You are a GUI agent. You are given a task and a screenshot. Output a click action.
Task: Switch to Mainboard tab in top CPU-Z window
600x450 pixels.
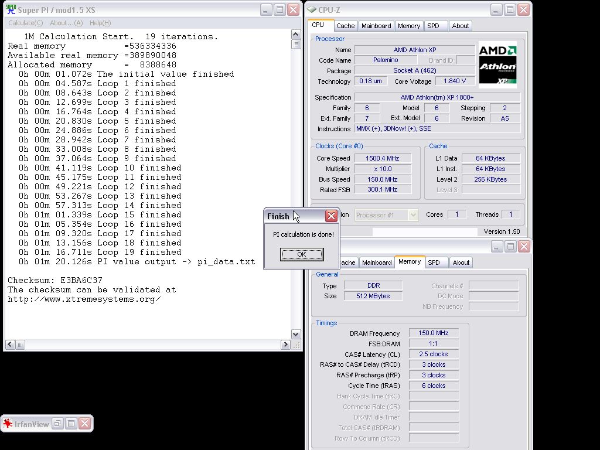(376, 26)
